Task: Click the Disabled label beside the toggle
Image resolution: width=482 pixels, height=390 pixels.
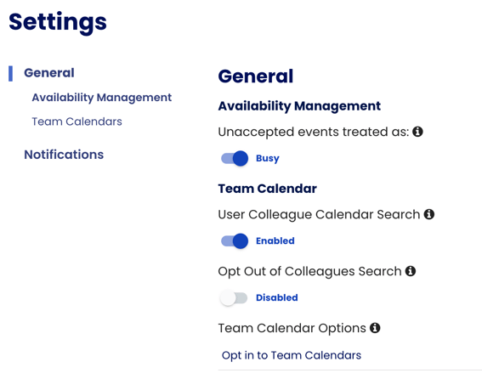Action: tap(277, 297)
